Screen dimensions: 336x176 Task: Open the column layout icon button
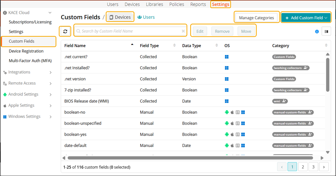click(x=326, y=31)
